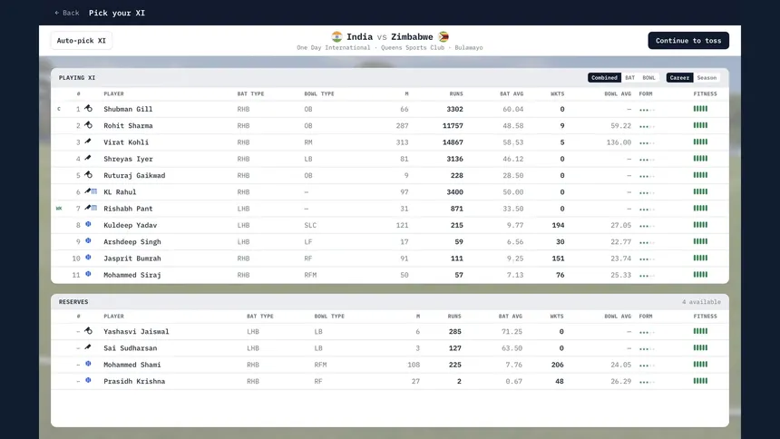This screenshot has width=780, height=439.
Task: Click the India flag icon
Action: (x=336, y=37)
